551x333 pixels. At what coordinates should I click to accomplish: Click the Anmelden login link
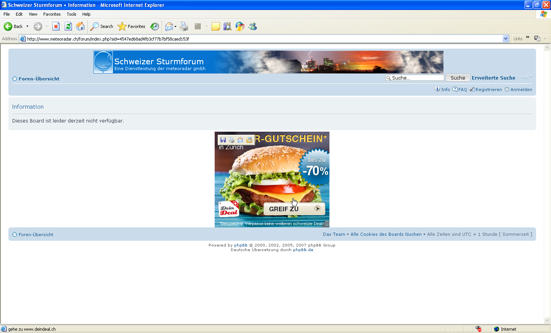pos(521,90)
